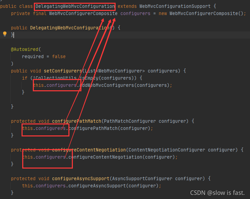This screenshot has width=250, height=199.
Task: Click configureContentNegotiation method declaration name
Action: point(89,150)
